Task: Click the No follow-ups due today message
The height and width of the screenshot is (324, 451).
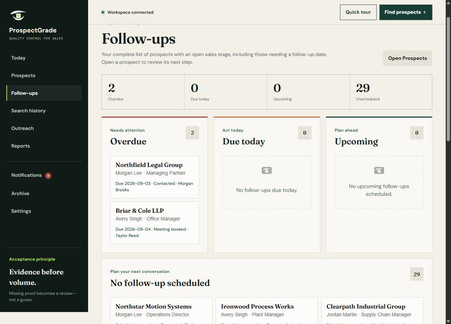Action: 267,190
